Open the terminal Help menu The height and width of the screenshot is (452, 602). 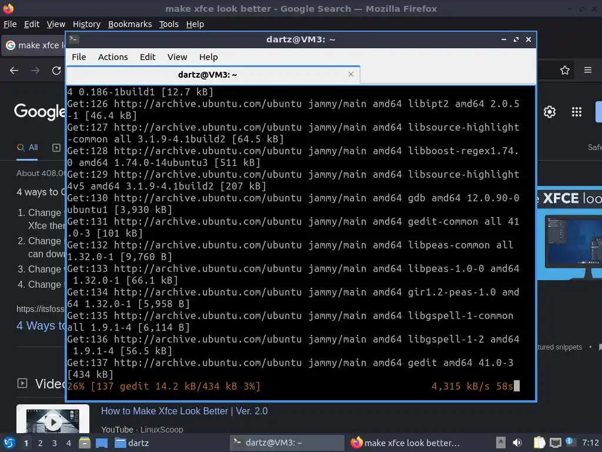coord(209,57)
